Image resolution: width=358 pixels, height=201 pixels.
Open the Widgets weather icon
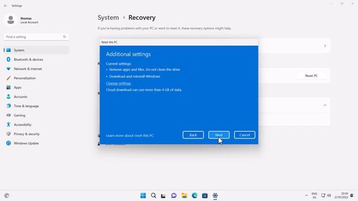point(7,195)
